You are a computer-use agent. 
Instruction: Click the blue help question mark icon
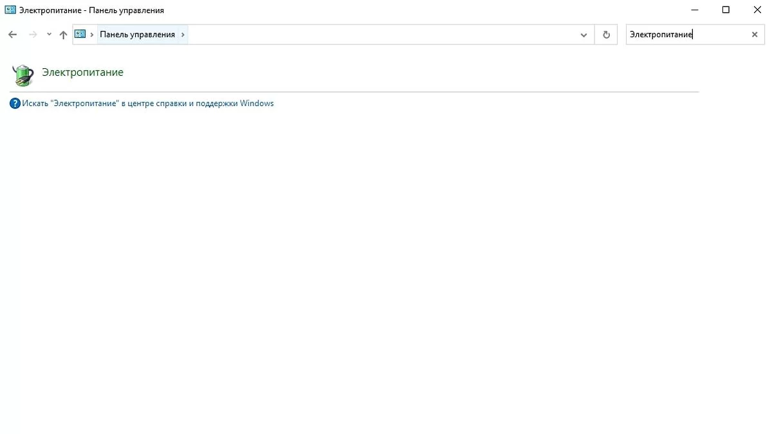15,104
